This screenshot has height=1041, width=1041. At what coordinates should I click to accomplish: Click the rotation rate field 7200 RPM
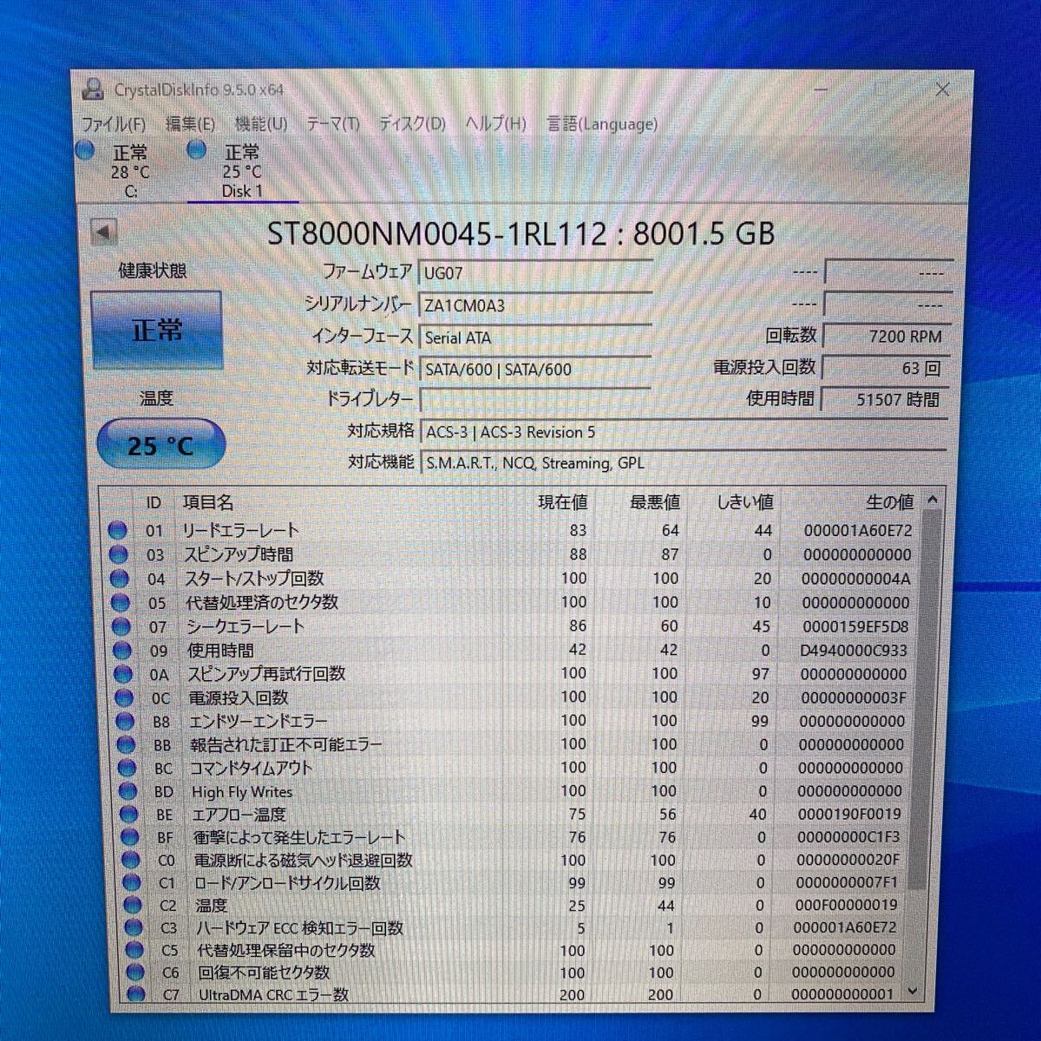coord(887,336)
